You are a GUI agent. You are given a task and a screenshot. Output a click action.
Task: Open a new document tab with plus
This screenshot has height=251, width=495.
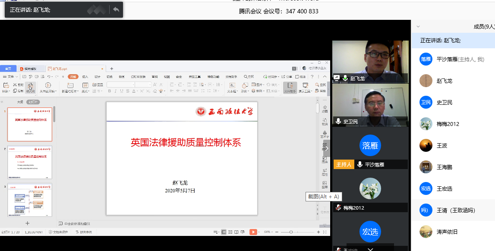111,69
